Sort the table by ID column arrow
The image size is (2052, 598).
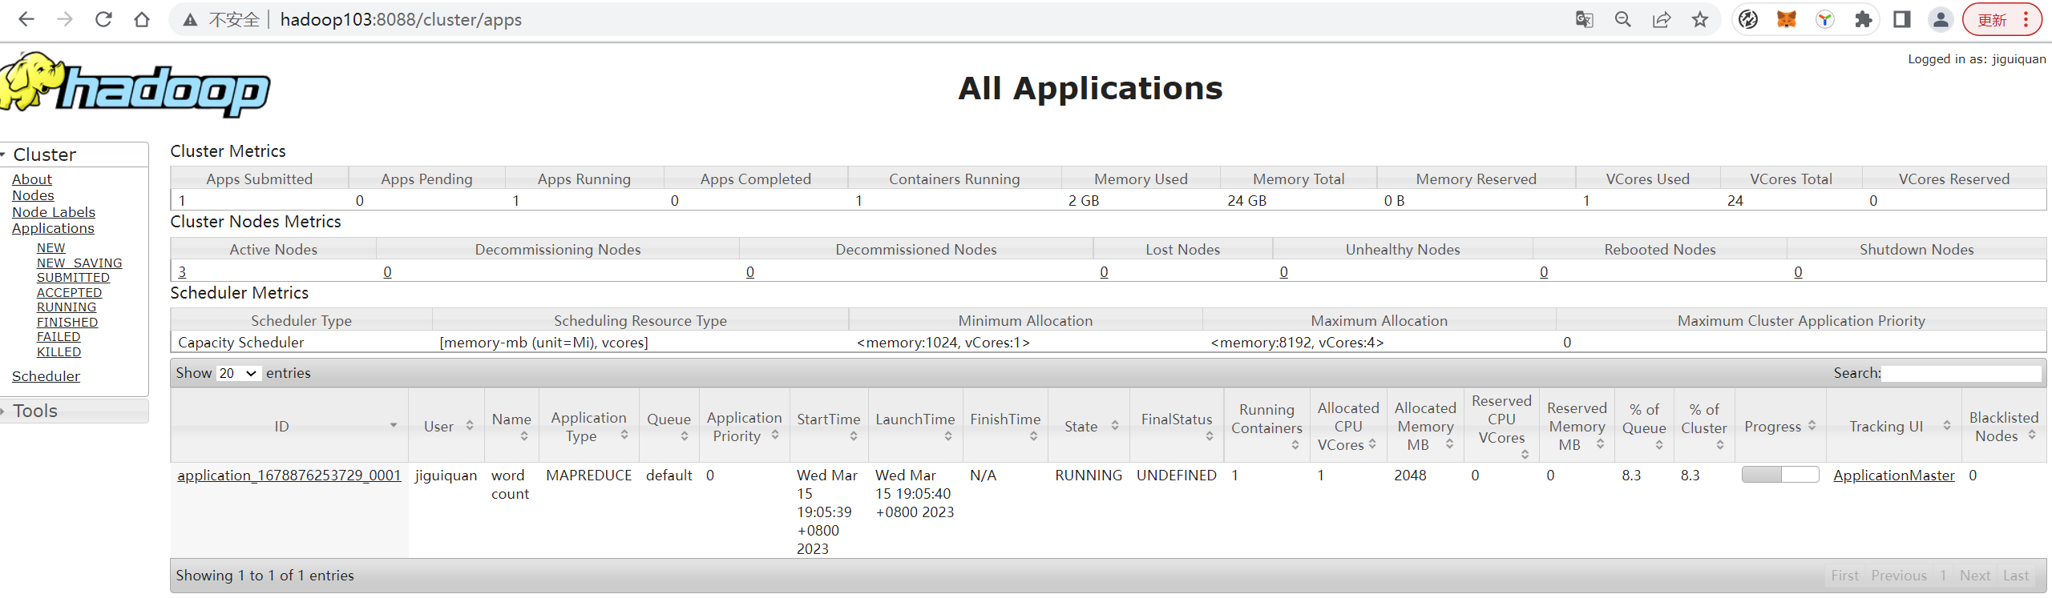[x=394, y=425]
